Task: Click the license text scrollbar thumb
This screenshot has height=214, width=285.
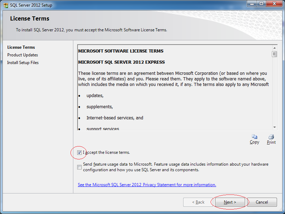Action: [275, 54]
